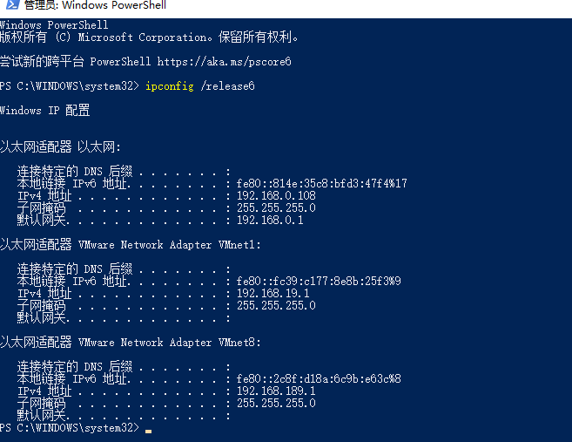This screenshot has height=442, width=572.
Task: Click the PowerShell icon in title bar
Action: [x=13, y=4]
